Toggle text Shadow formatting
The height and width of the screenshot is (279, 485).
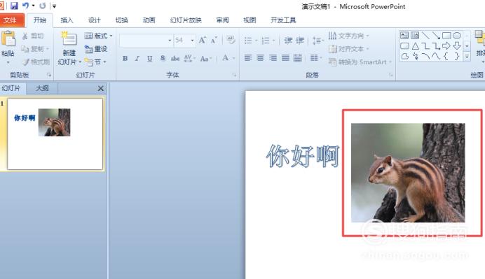point(163,58)
